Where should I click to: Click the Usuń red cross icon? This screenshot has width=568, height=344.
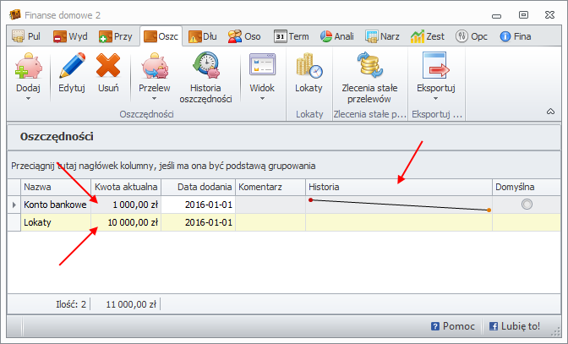[x=108, y=66]
